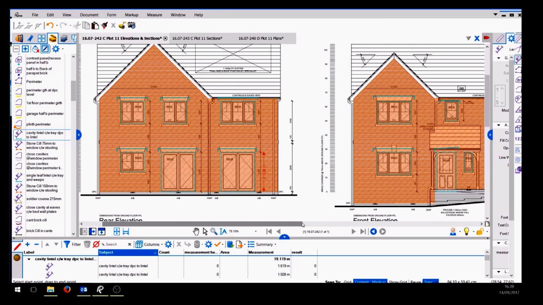This screenshot has width=543, height=305.
Task: Select the Pan hand tool
Action: pyautogui.click(x=196, y=231)
